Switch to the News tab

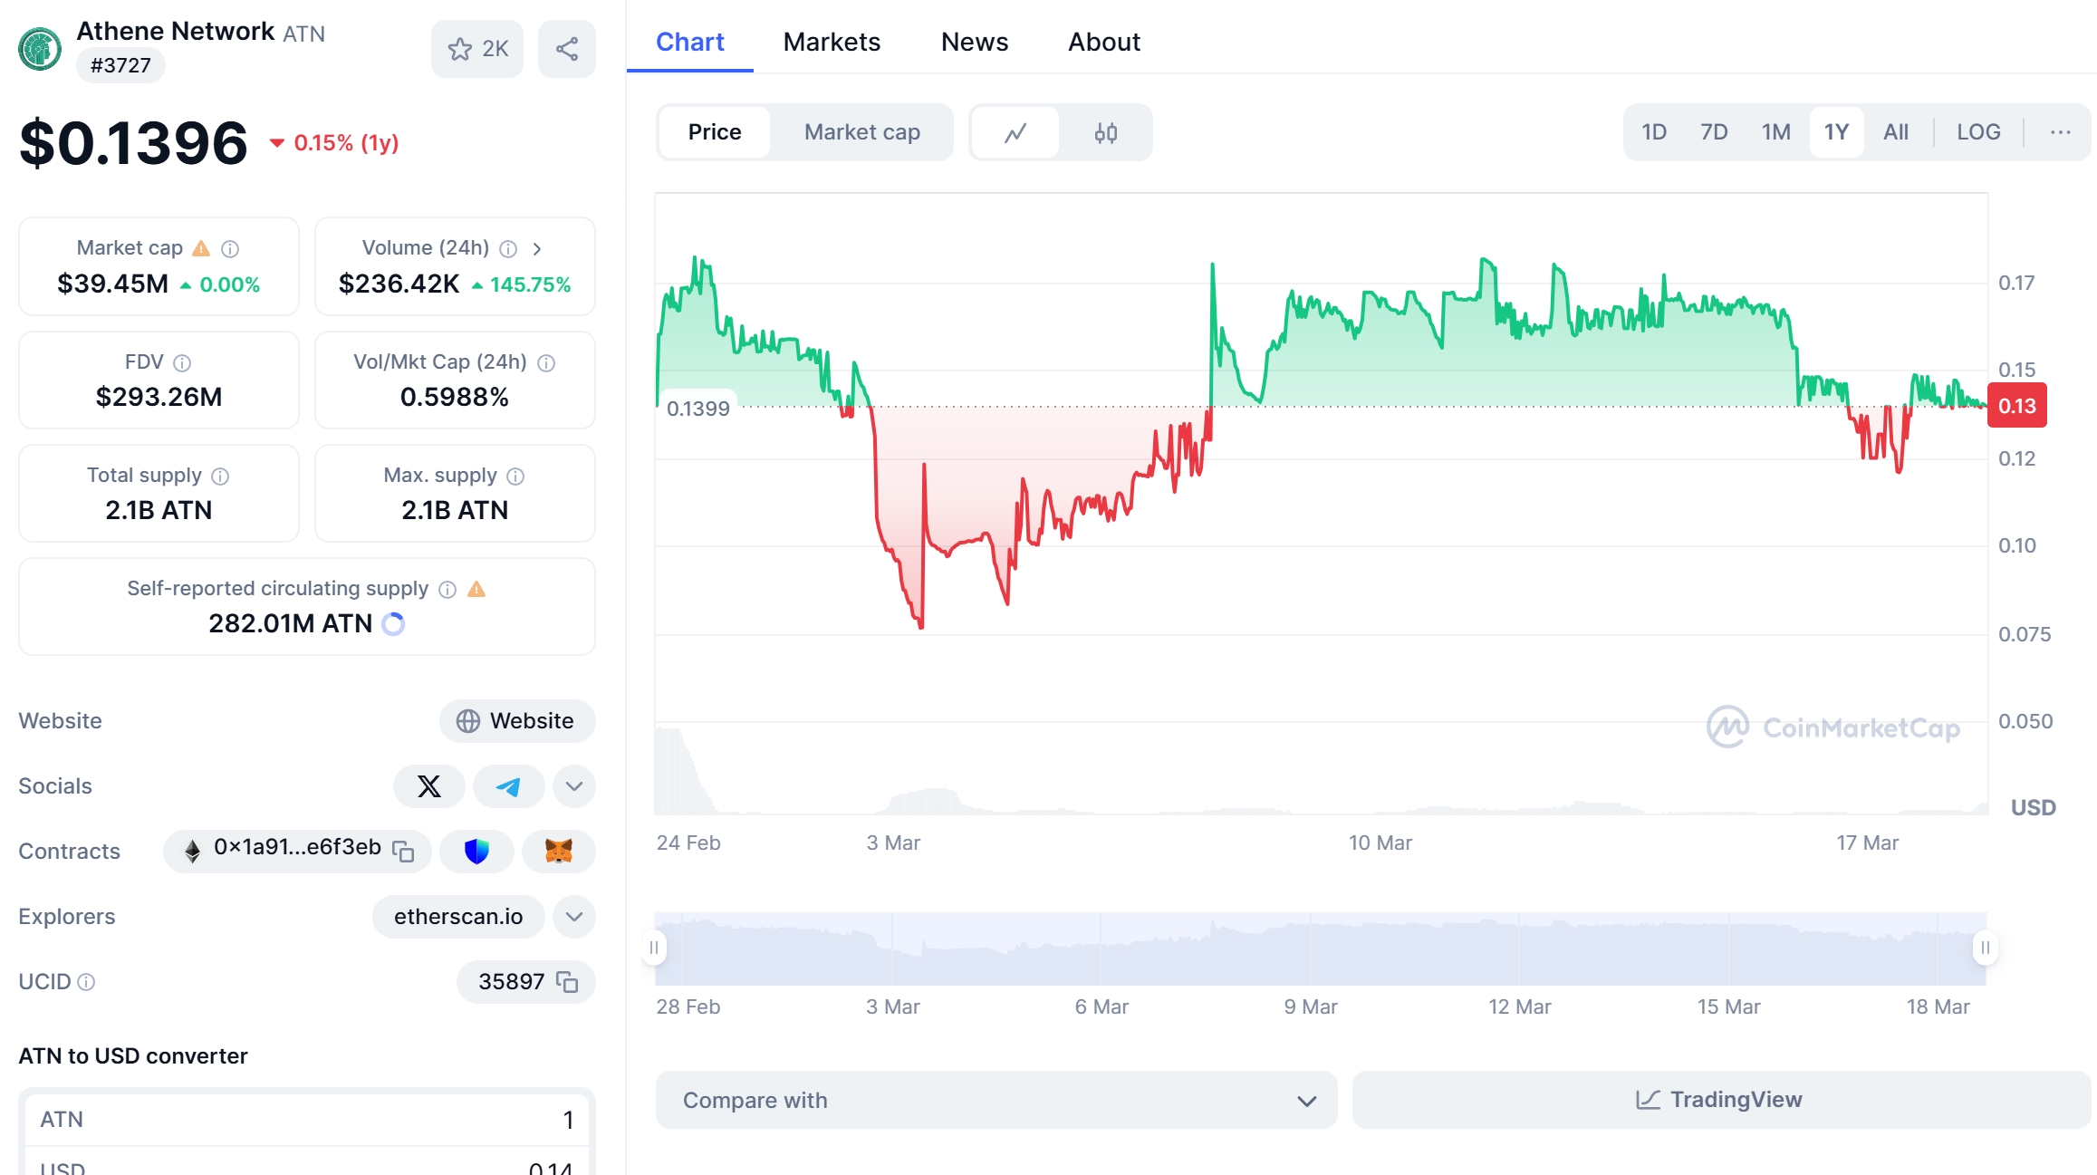(x=975, y=42)
